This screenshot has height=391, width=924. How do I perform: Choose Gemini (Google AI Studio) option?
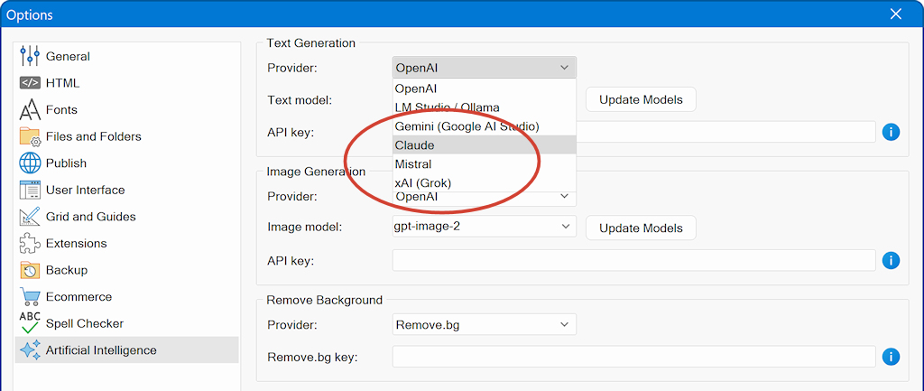click(x=485, y=126)
